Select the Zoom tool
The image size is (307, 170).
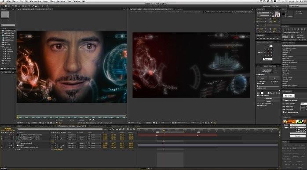coord(9,7)
